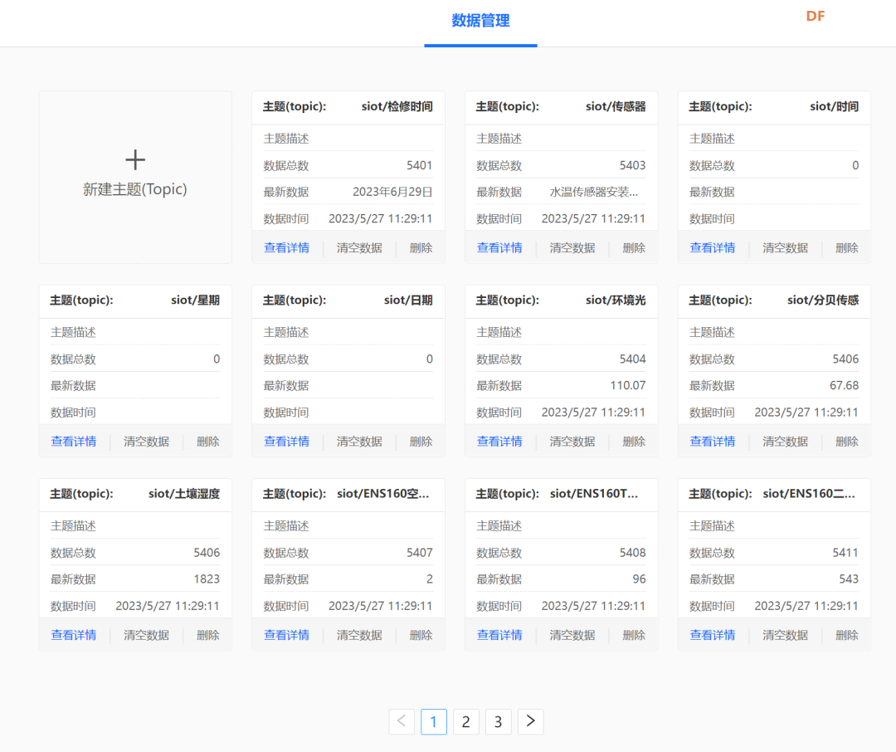
Task: Click data total 5411
Action: [845, 553]
